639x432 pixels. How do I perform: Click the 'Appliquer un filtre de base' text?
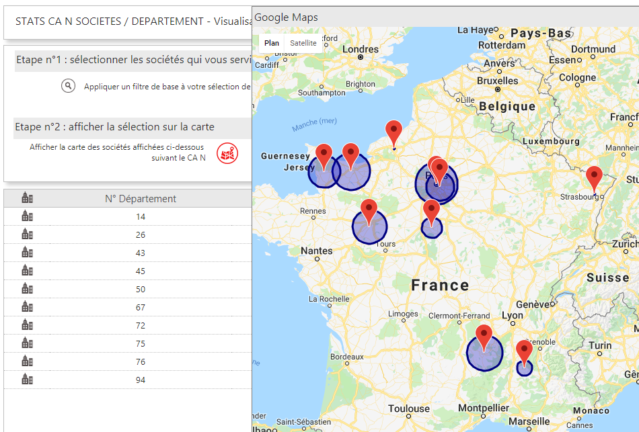167,86
